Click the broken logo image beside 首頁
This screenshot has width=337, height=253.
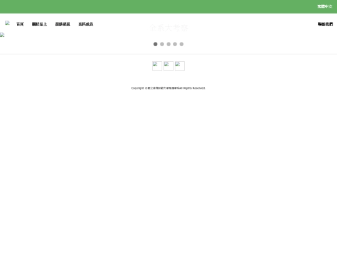(x=7, y=23)
